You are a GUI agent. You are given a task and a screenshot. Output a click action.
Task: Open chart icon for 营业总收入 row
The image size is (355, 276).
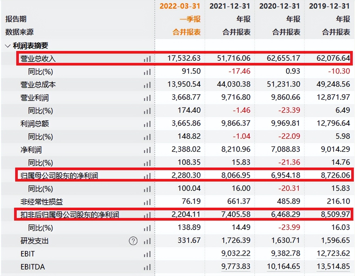tap(147, 59)
